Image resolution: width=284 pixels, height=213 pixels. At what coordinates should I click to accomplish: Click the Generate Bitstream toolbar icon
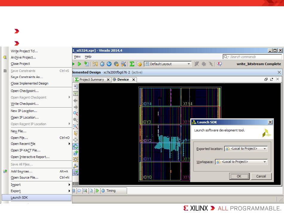coord(86,64)
